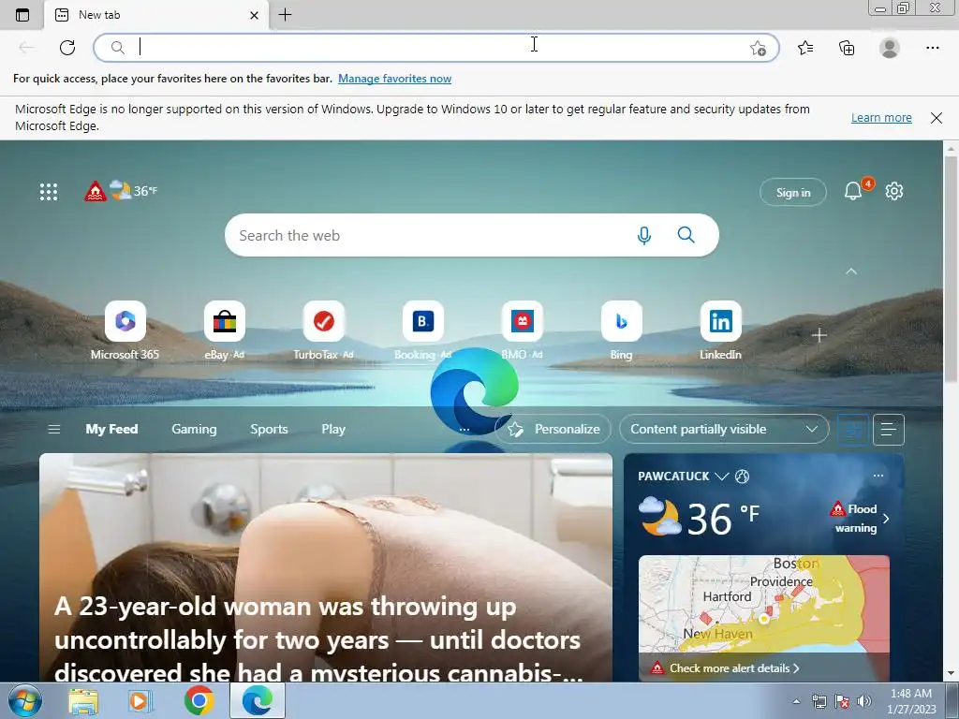Open Windows Explorer from taskbar

pyautogui.click(x=83, y=701)
